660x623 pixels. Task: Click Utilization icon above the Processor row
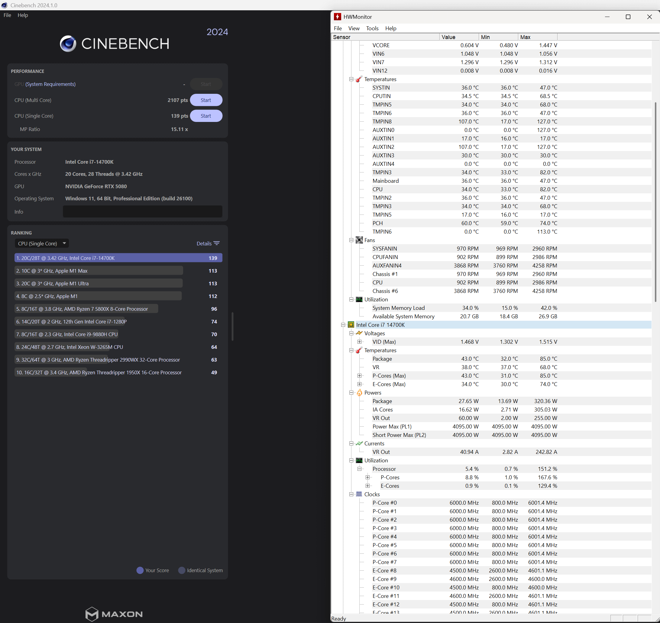point(359,461)
